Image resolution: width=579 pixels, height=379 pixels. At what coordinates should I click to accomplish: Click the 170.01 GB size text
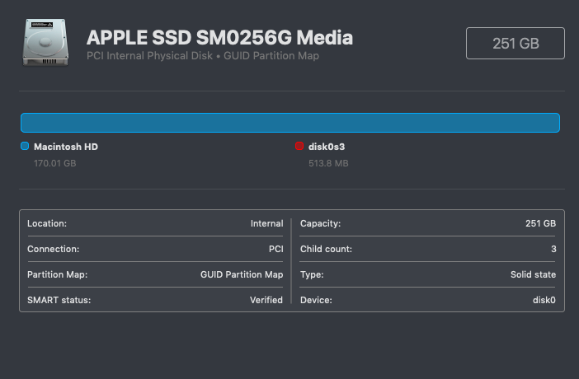coord(54,163)
